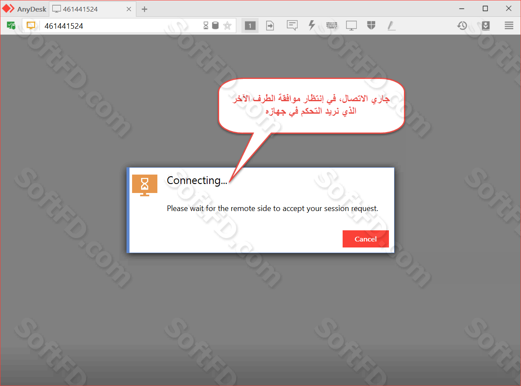This screenshot has height=386, width=521.
Task: Click the hourglass icon in address bar
Action: (206, 26)
